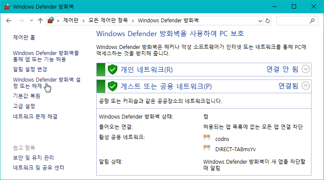Expand the 개인 네트워크(R) section chevron
Screen dimensions: 324x180
click(x=306, y=69)
